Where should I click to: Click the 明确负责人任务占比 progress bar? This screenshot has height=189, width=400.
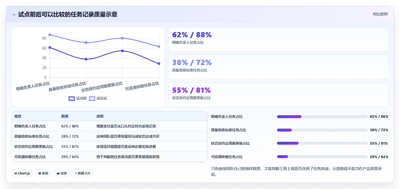pos(322,117)
